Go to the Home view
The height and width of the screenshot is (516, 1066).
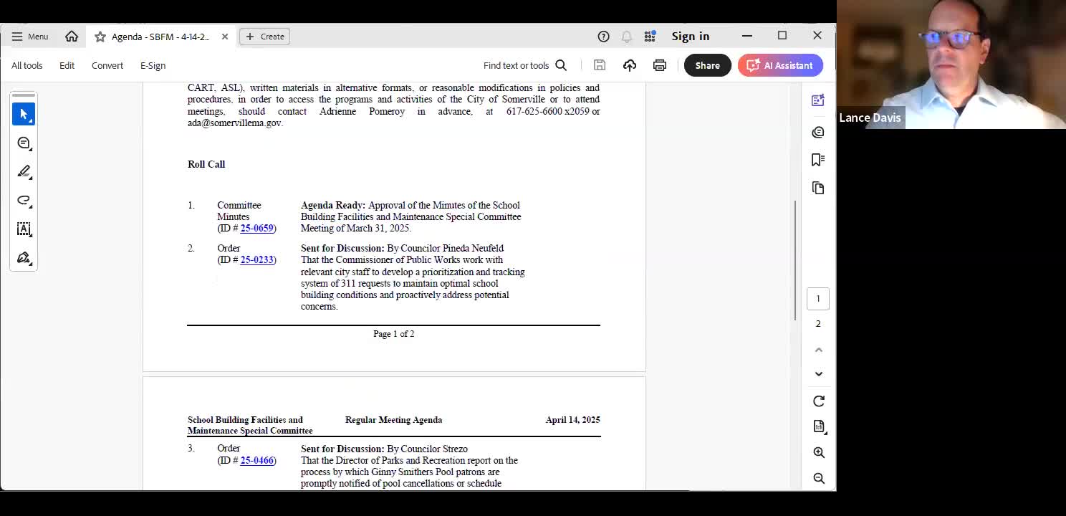click(72, 37)
